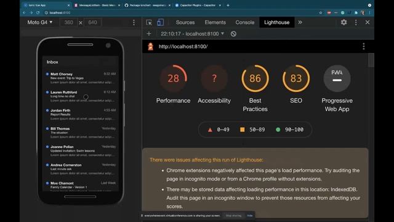Click the red triangle 0–49 legend marker
This screenshot has width=394, height=222.
coord(210,130)
